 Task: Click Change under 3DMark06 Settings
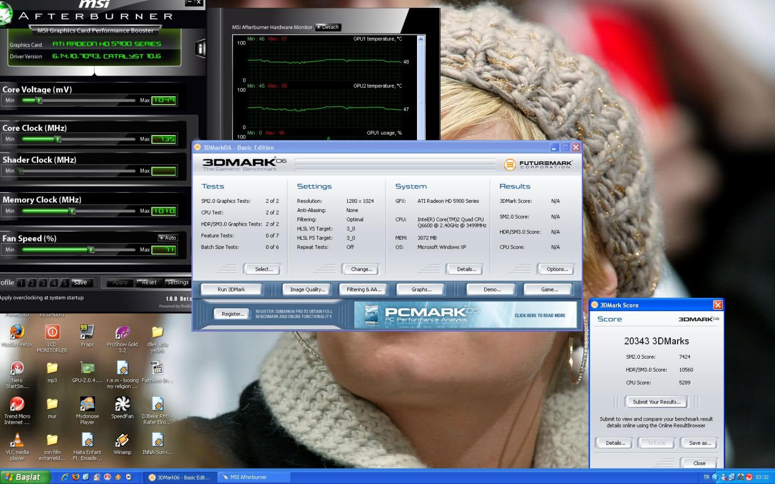361,269
